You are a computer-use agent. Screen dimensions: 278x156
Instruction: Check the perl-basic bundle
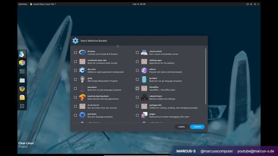(x=75, y=115)
